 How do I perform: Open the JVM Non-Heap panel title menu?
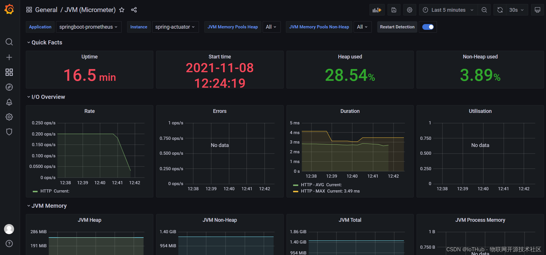220,220
